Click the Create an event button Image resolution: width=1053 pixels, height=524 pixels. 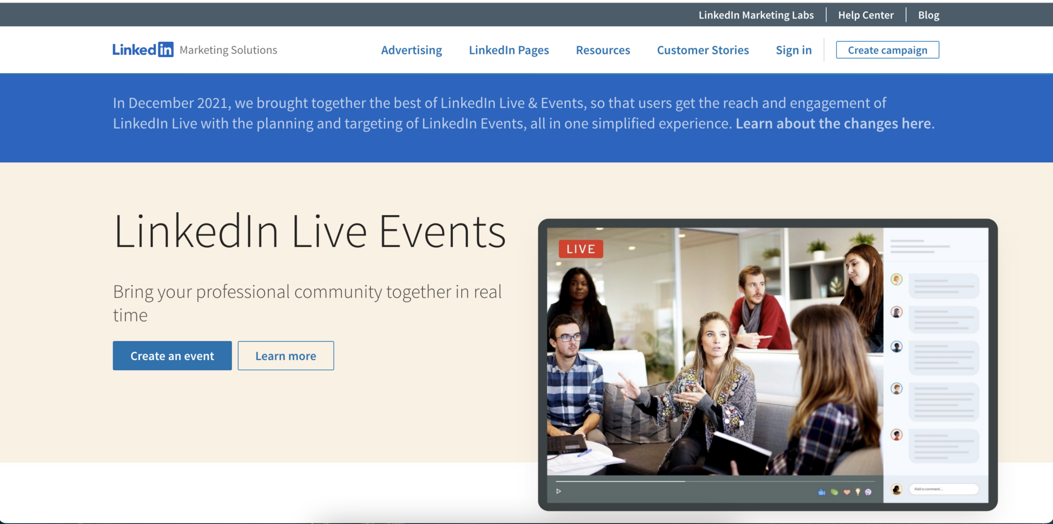(172, 355)
